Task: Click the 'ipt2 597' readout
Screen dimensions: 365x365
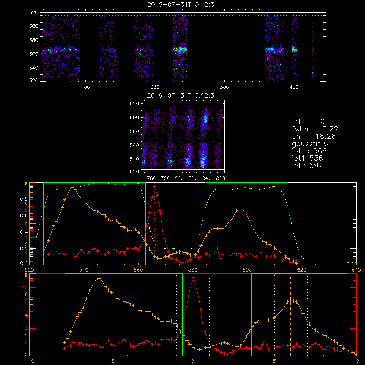Action: coord(307,165)
